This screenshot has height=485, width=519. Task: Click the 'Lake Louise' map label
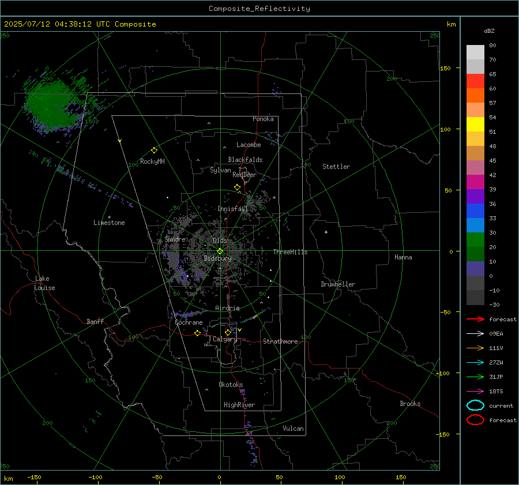click(44, 283)
